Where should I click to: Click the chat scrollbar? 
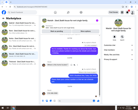click(100, 77)
